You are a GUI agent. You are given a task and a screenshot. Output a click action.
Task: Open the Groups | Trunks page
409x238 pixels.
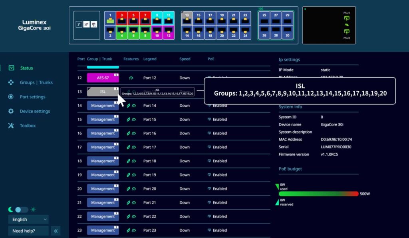[36, 82]
